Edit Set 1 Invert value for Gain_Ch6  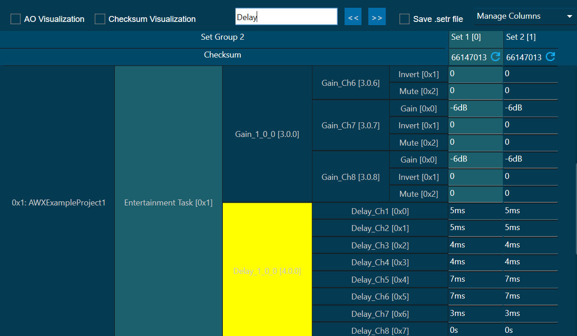(475, 74)
